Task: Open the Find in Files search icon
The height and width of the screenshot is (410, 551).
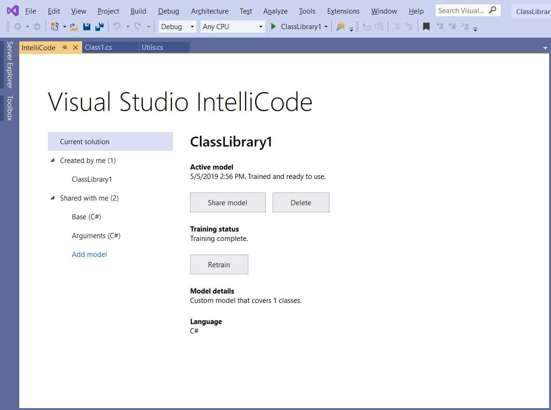Action: coord(340,27)
